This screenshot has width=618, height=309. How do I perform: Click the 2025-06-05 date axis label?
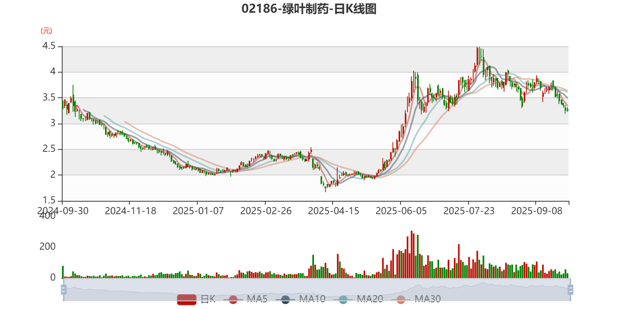click(x=401, y=211)
